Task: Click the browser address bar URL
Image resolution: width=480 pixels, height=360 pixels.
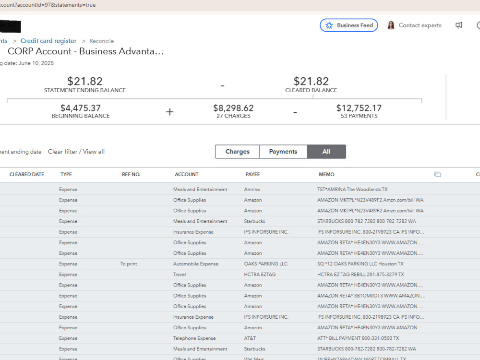Action: point(48,5)
